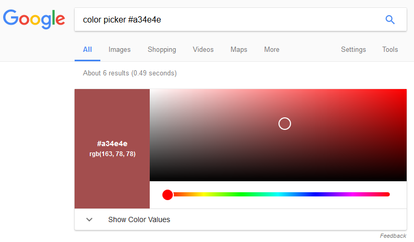Open the More search options menu
The width and height of the screenshot is (414, 242).
pyautogui.click(x=272, y=50)
